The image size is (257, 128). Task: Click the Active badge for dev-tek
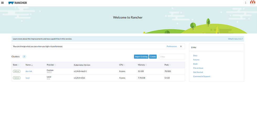tap(17, 71)
